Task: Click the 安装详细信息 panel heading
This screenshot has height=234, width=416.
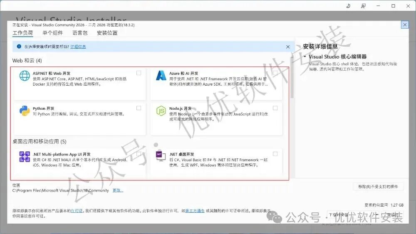Action: (x=320, y=47)
